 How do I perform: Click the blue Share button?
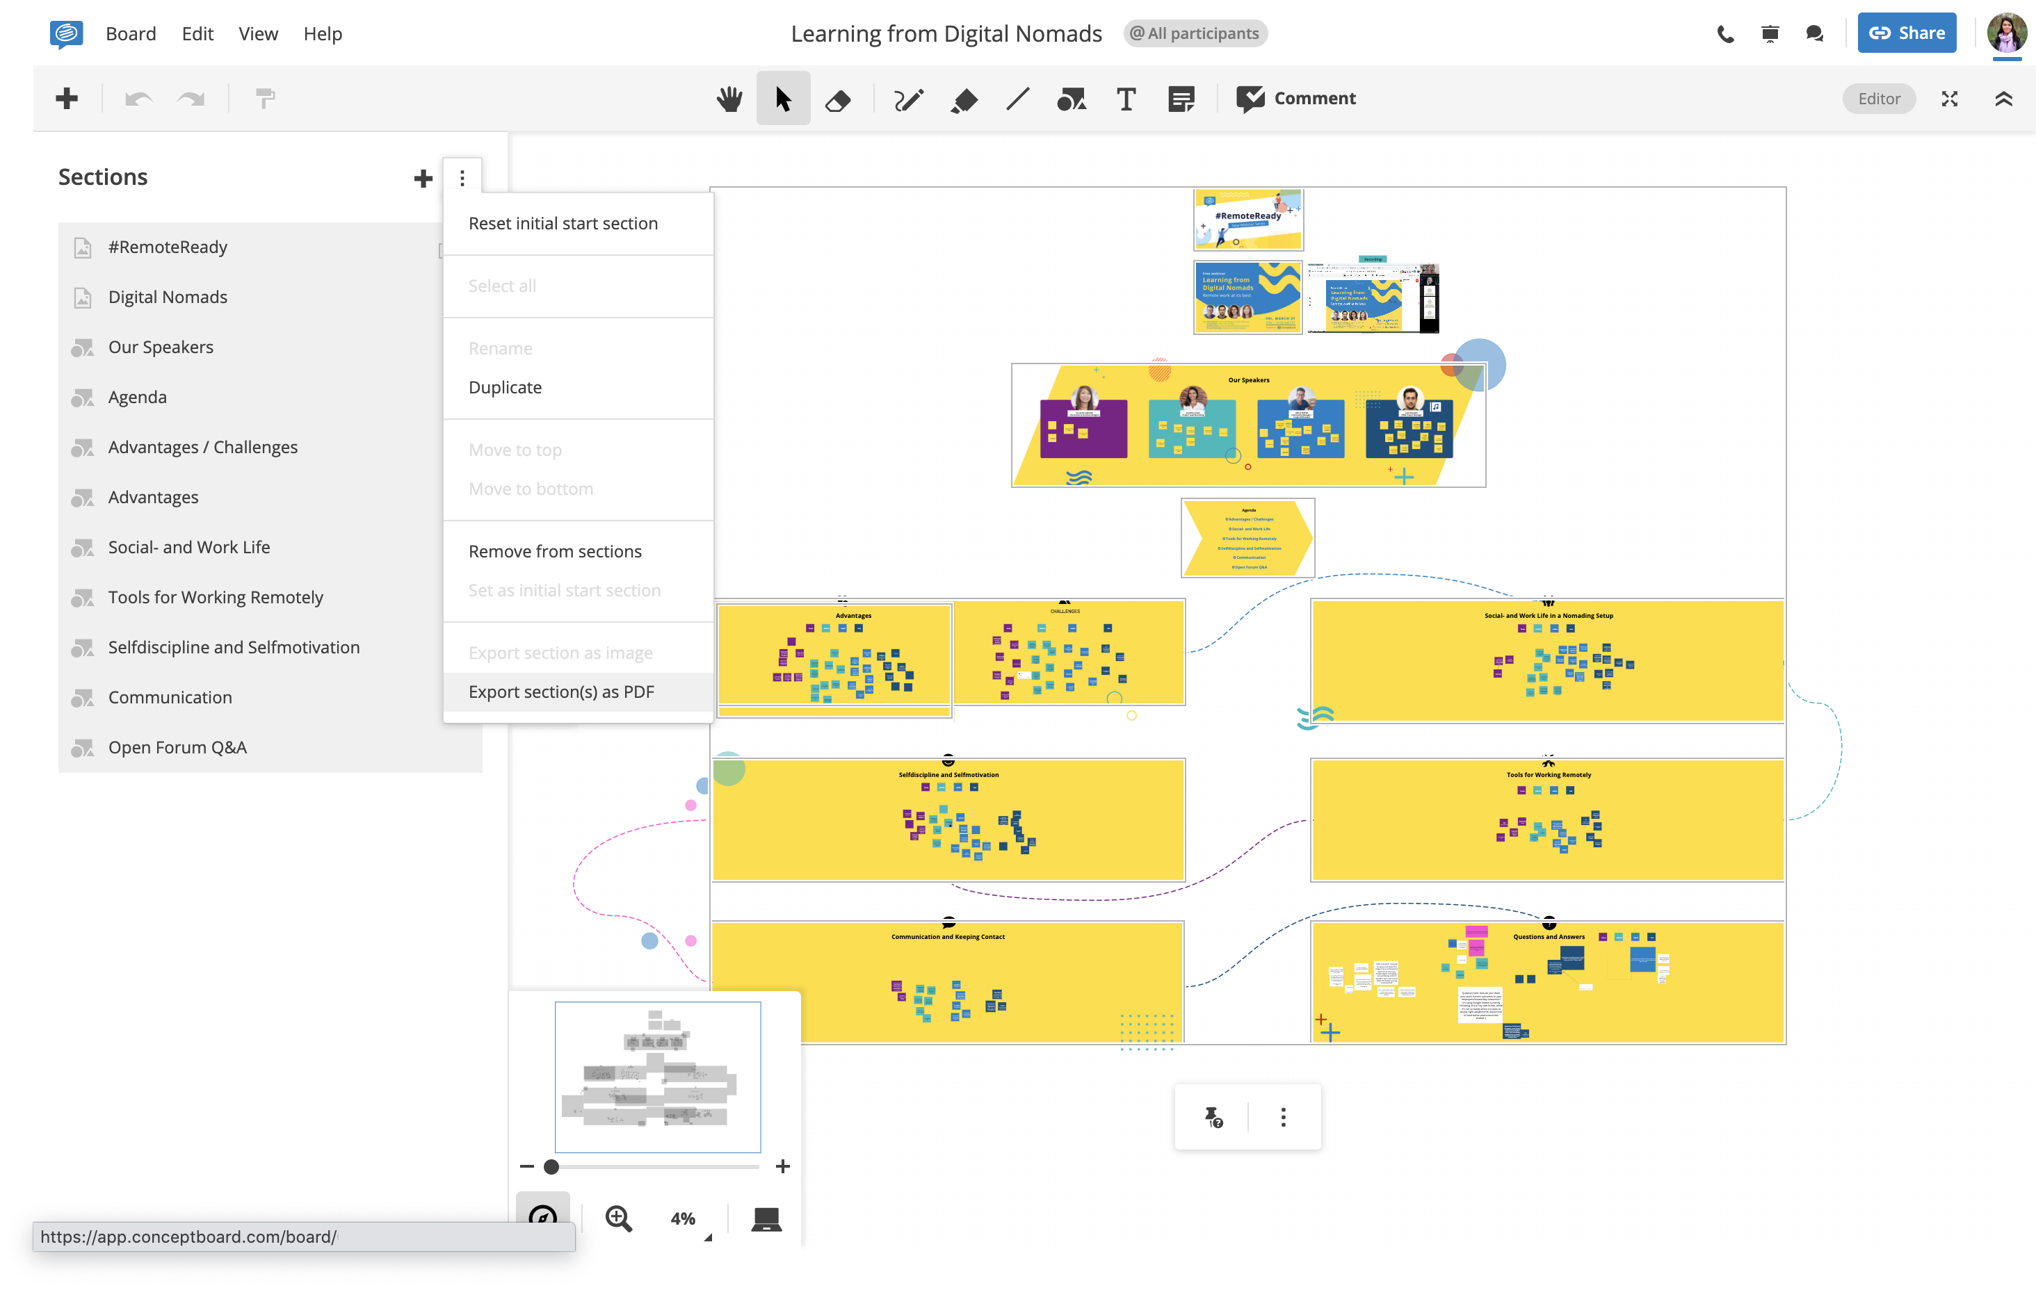1906,34
